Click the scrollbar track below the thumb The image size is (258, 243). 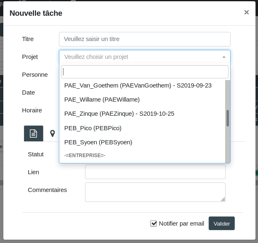pyautogui.click(x=228, y=145)
